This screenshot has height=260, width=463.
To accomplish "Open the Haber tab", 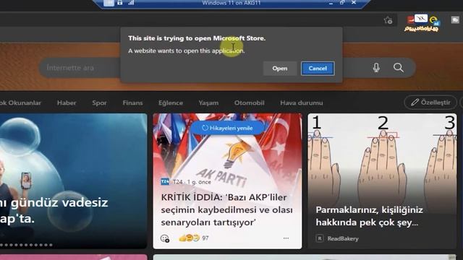I will point(67,103).
